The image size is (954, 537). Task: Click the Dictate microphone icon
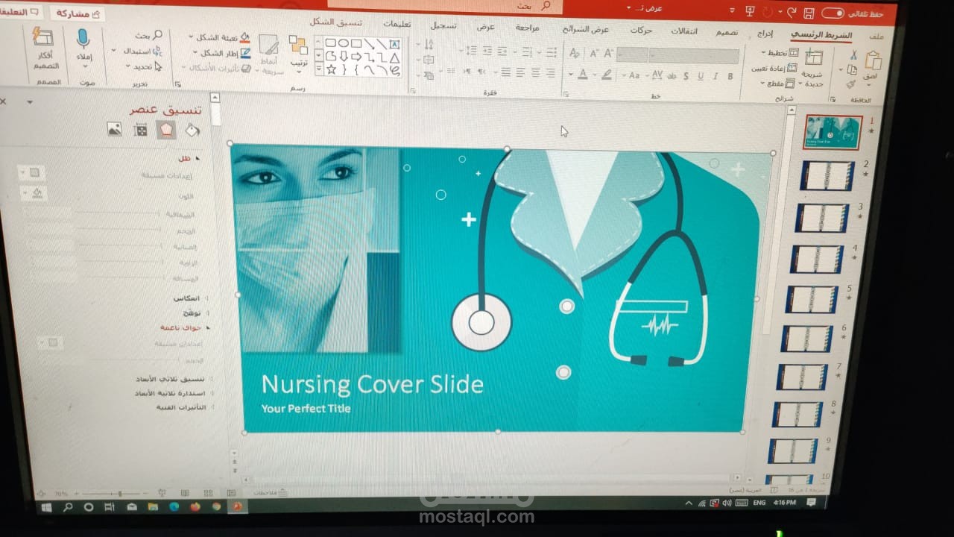point(83,40)
